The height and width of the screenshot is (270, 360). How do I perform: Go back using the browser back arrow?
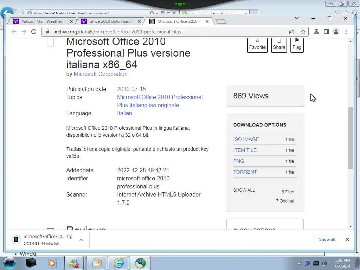14,32
